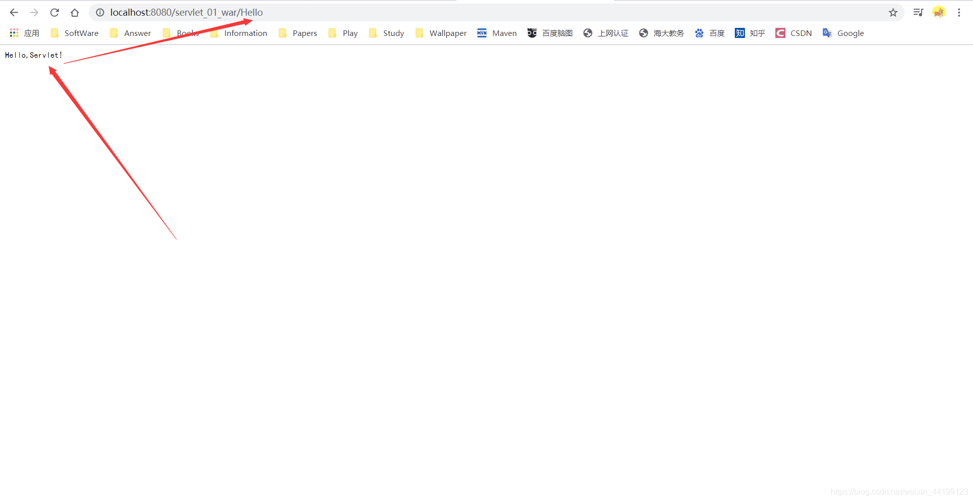Open the CSDN bookmark
Screen dimensions: 973x501
794,33
